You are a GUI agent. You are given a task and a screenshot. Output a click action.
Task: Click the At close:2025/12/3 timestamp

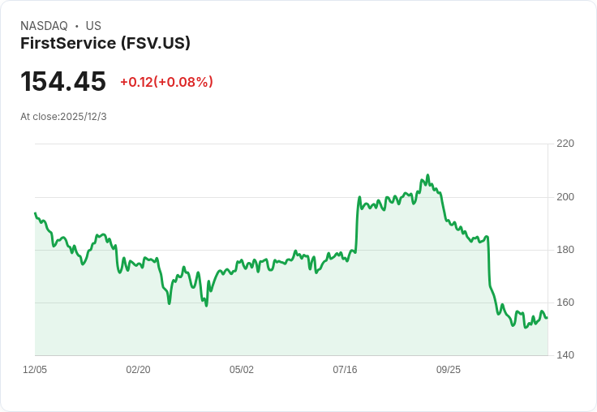(x=63, y=117)
